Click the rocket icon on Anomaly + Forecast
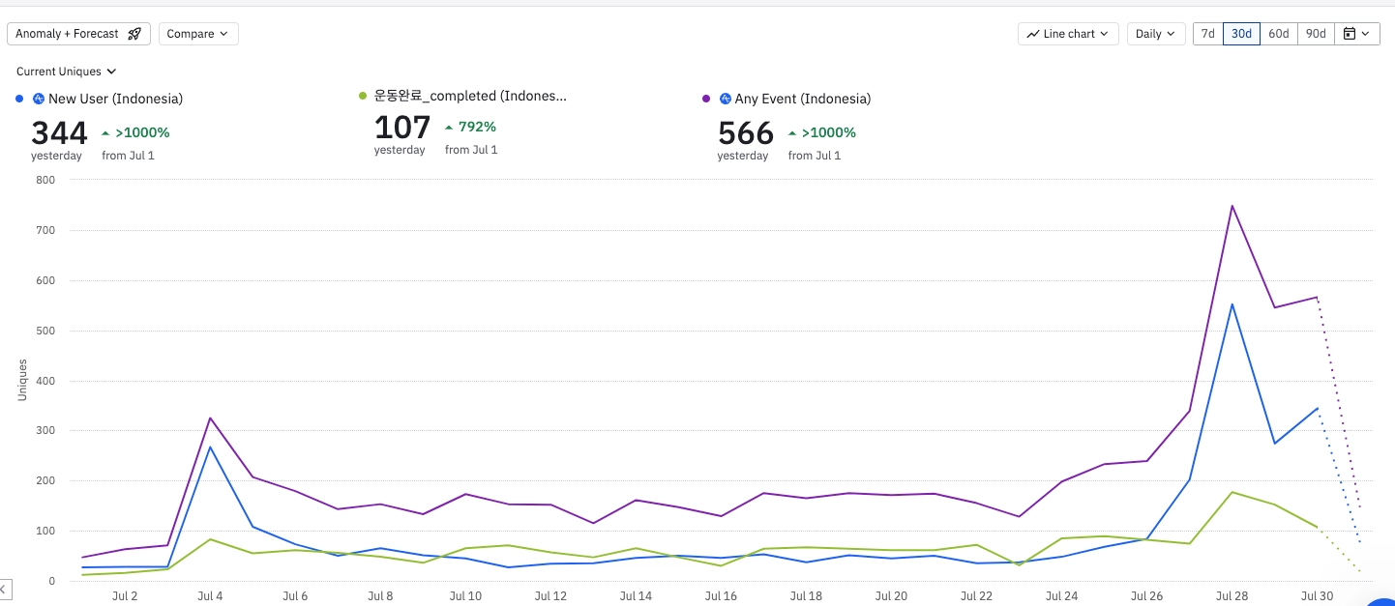1395x606 pixels. click(x=134, y=34)
